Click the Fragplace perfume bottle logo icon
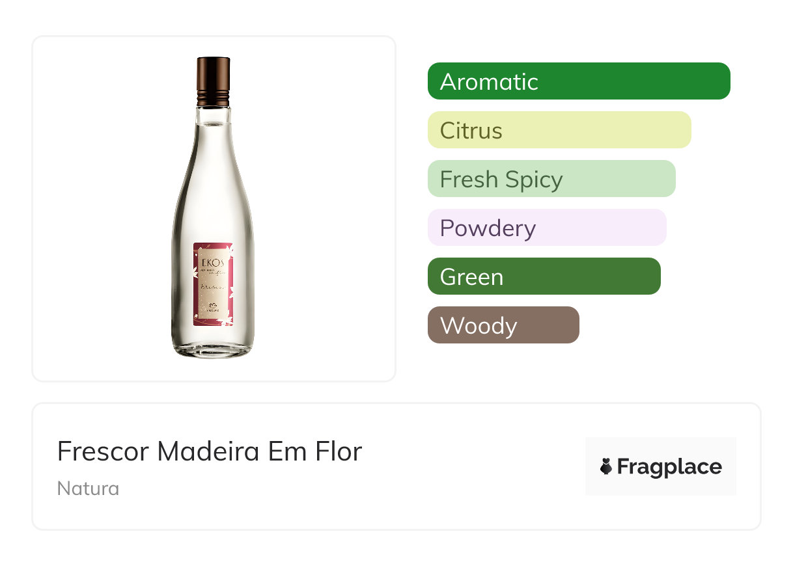 click(x=606, y=466)
